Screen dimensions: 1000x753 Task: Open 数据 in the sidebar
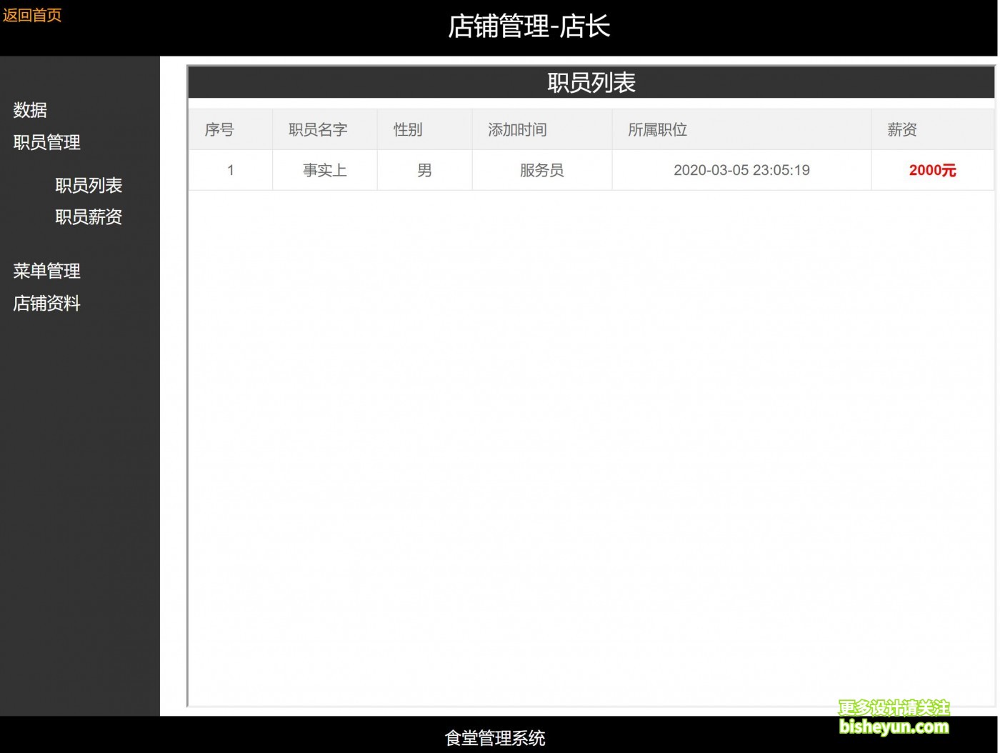click(30, 110)
